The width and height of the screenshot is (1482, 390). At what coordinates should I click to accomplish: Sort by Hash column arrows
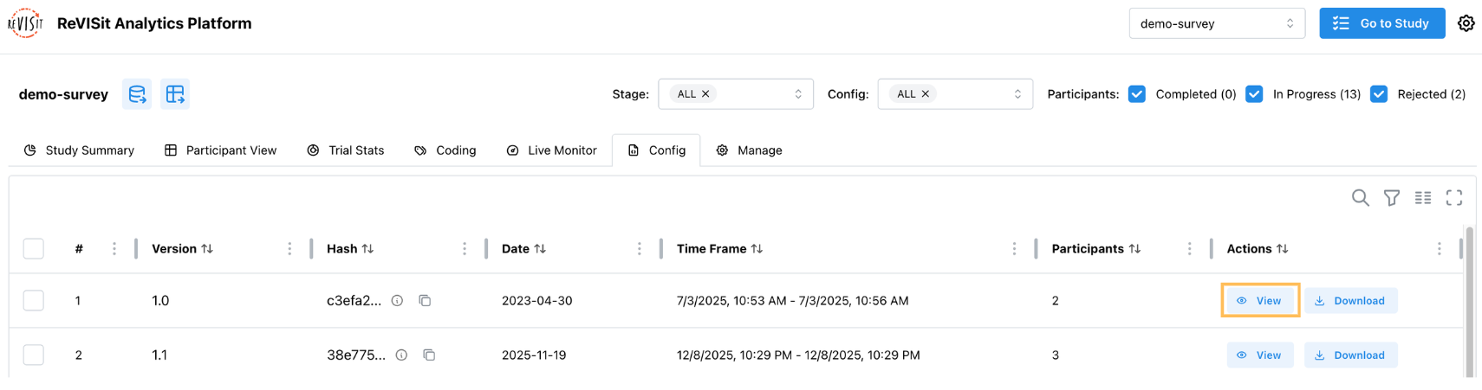coord(367,249)
